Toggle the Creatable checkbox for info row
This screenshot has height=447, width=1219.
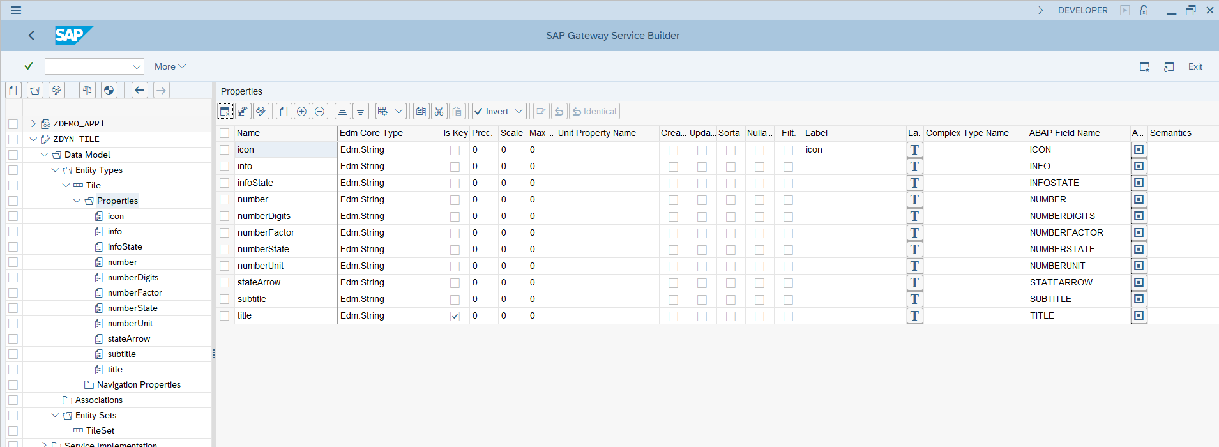click(x=673, y=167)
